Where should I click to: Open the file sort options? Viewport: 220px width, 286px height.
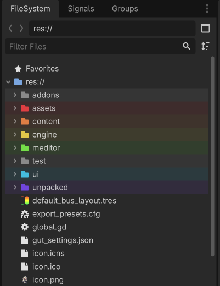(205, 46)
